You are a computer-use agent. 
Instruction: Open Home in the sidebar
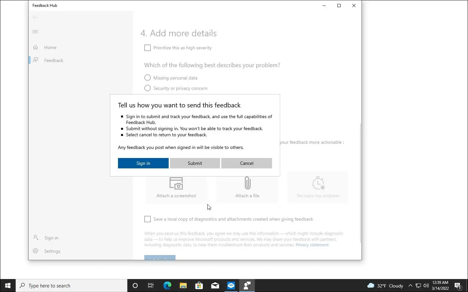click(x=81, y=47)
